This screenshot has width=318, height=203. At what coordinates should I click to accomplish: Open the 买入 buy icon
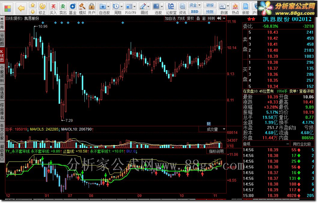[x=53, y=8]
